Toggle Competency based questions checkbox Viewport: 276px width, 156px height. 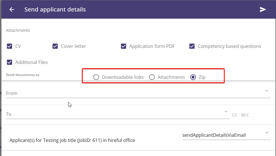coord(192,46)
